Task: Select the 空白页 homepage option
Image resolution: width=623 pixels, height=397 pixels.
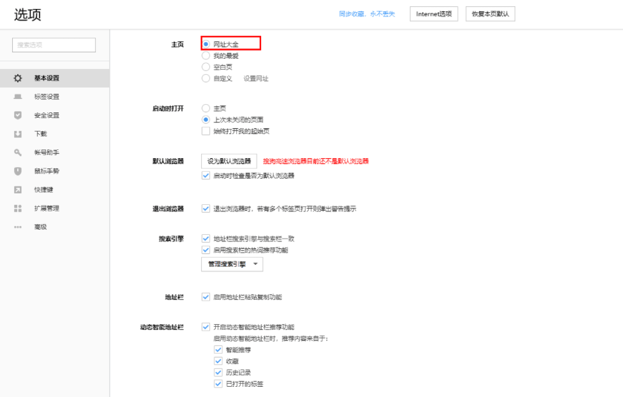Action: (206, 66)
